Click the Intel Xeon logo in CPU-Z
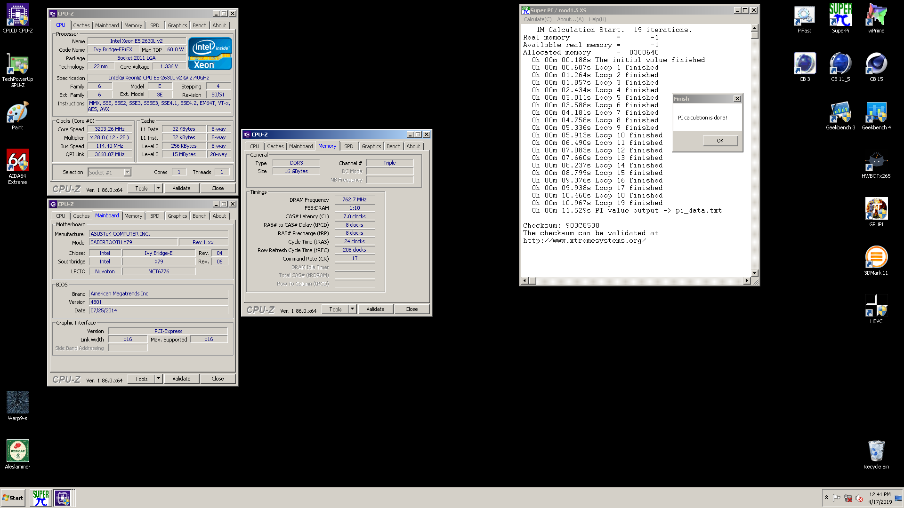Viewport: 904px width, 508px height. tap(210, 54)
